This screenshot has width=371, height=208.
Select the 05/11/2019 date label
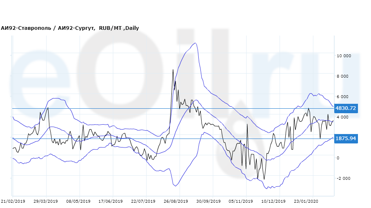pos(241,201)
